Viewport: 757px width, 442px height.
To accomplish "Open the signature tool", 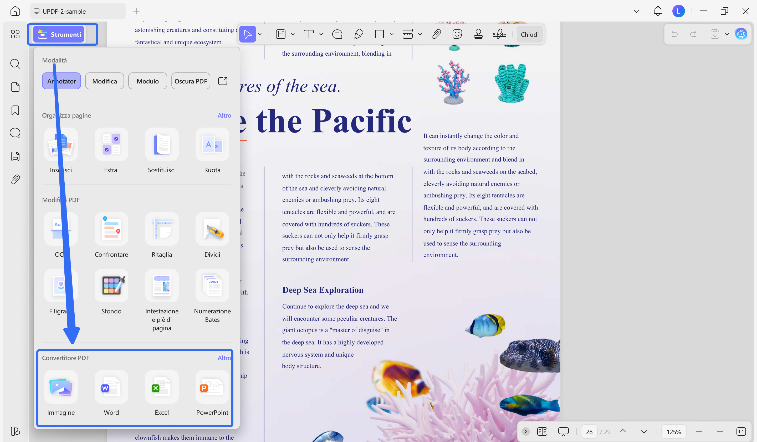I will [x=500, y=34].
